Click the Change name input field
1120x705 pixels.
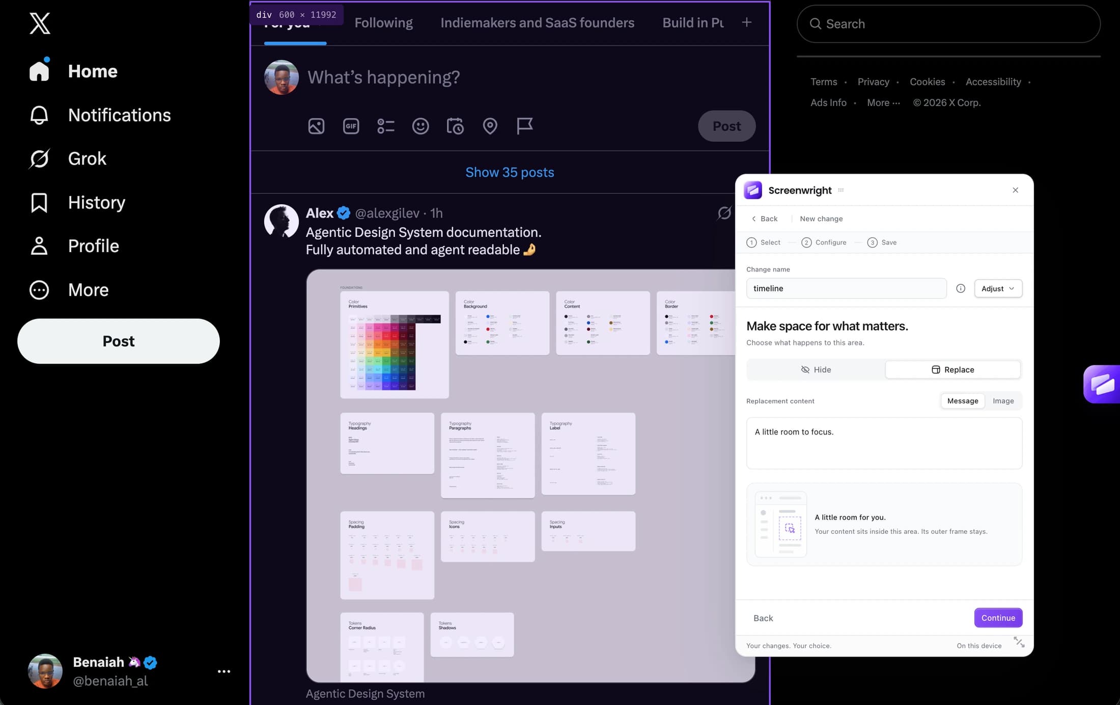[846, 288]
